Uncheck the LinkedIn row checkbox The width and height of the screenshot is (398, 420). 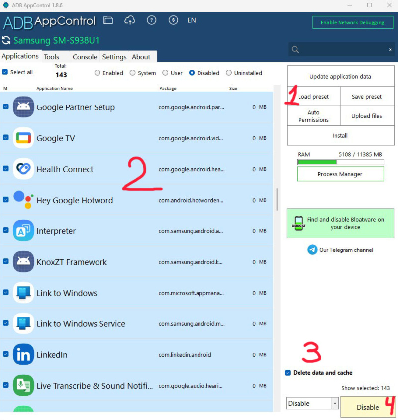[x=5, y=354]
